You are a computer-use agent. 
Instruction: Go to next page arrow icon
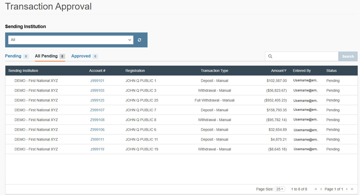tap(347, 189)
